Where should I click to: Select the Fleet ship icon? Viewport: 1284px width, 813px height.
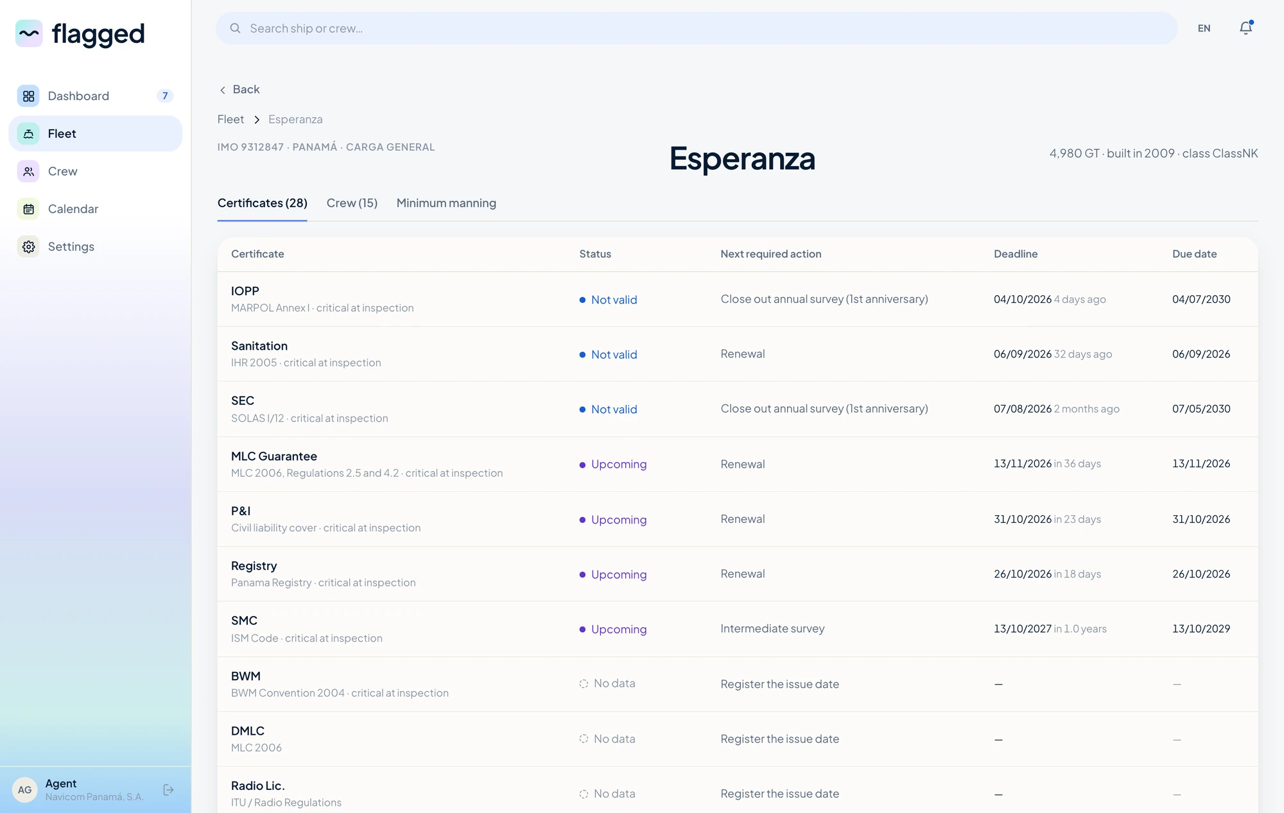28,133
